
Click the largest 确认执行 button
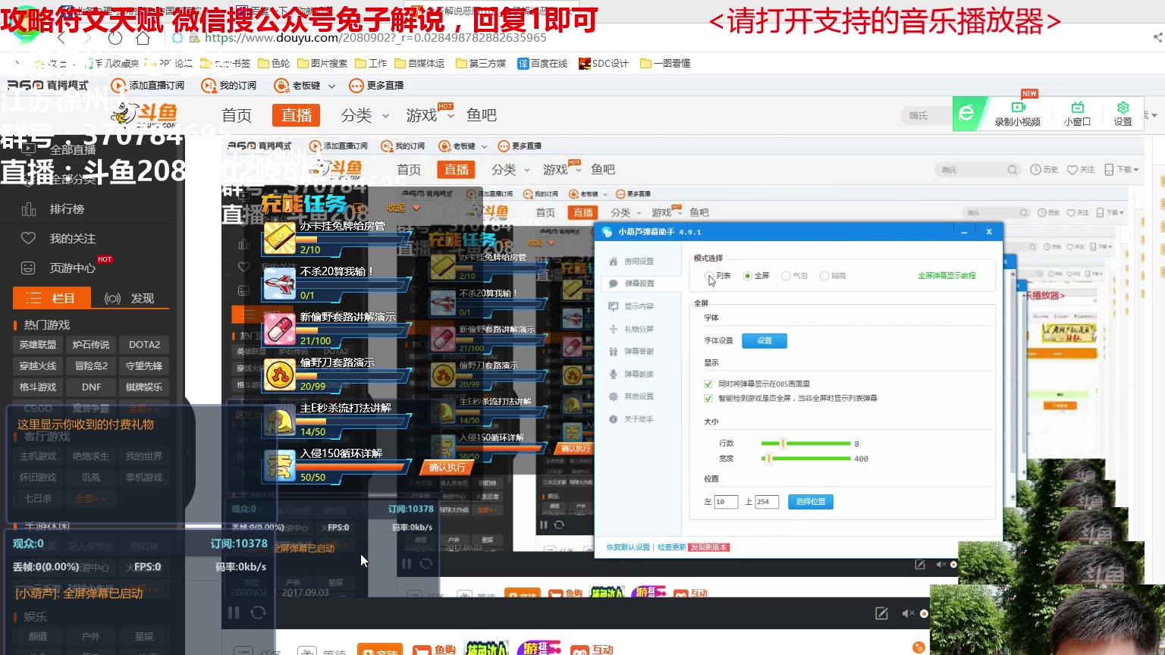tap(447, 468)
